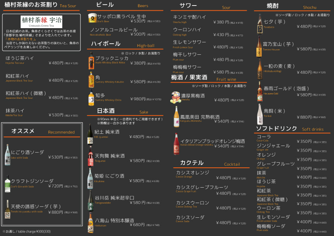
Task: Click the Black Nikka whiskey bottle image
Action: click(91, 61)
